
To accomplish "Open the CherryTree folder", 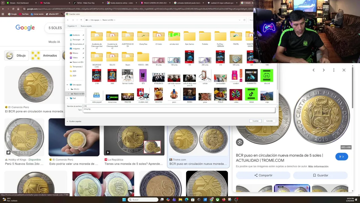I will (143, 38).
